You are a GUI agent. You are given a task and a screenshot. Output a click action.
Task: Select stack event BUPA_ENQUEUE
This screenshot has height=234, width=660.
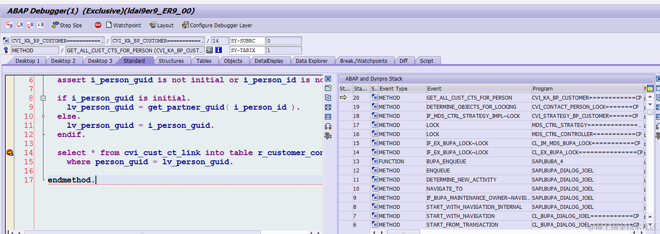pos(446,161)
